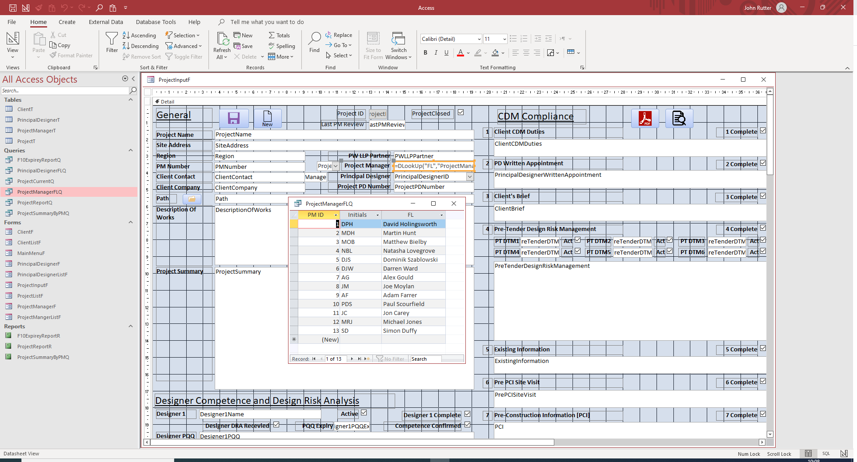Sort records Ascending
This screenshot has width=857, height=462.
139,35
